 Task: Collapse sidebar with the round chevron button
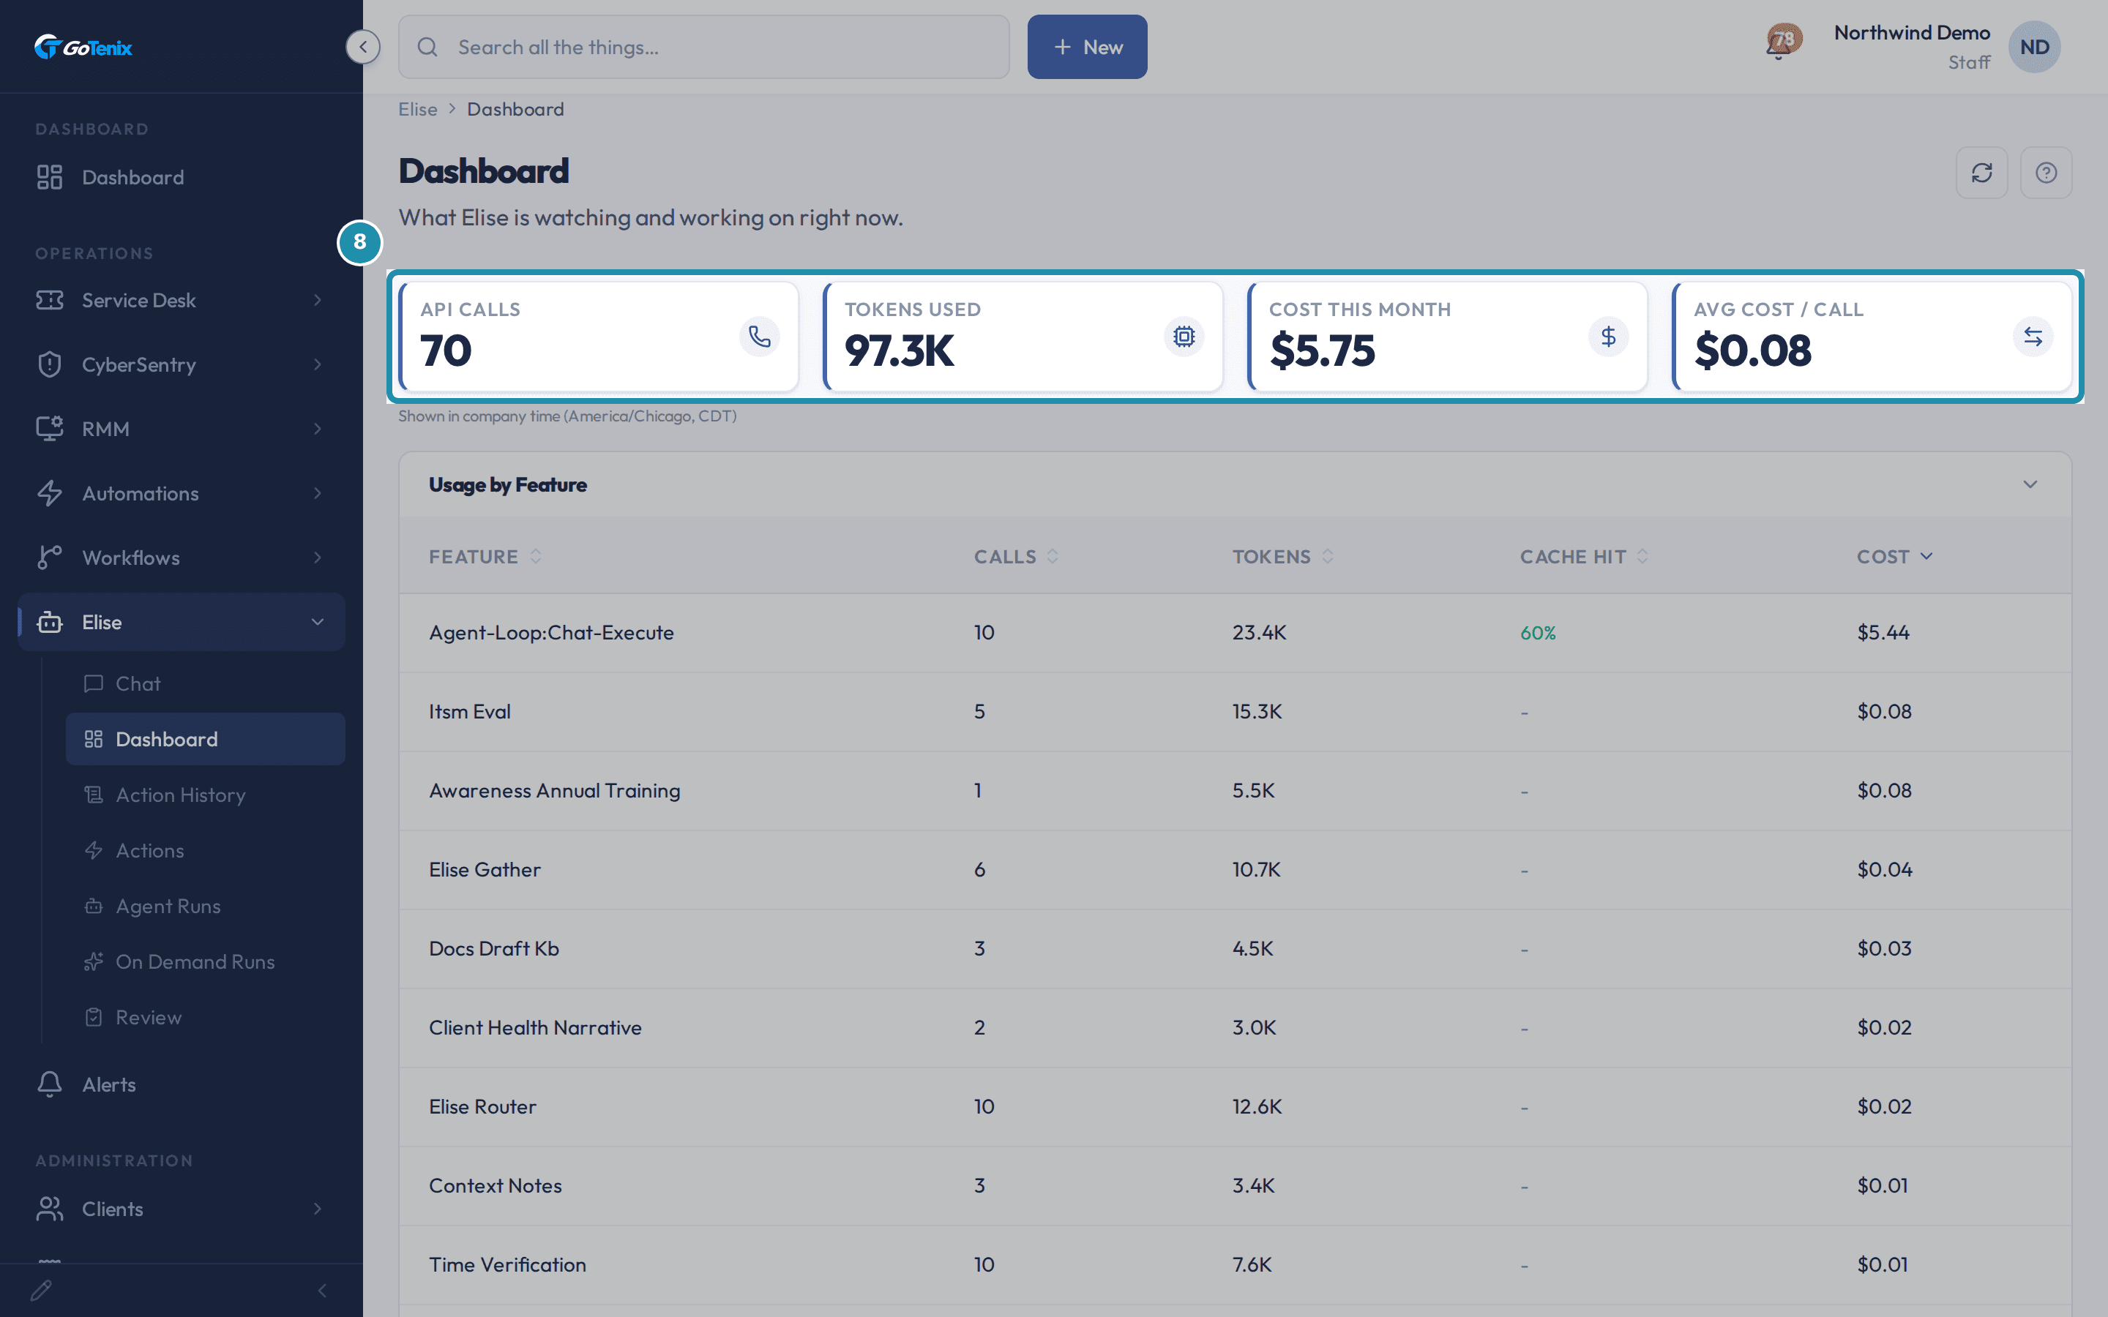coord(362,47)
